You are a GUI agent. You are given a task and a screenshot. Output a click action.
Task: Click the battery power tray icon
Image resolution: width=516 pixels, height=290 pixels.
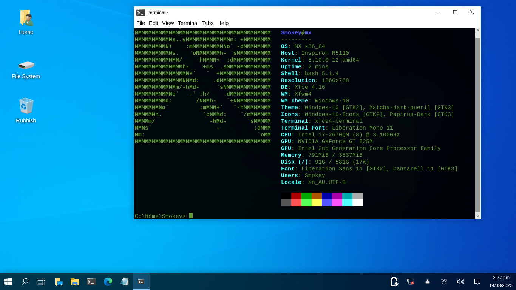tap(394, 282)
